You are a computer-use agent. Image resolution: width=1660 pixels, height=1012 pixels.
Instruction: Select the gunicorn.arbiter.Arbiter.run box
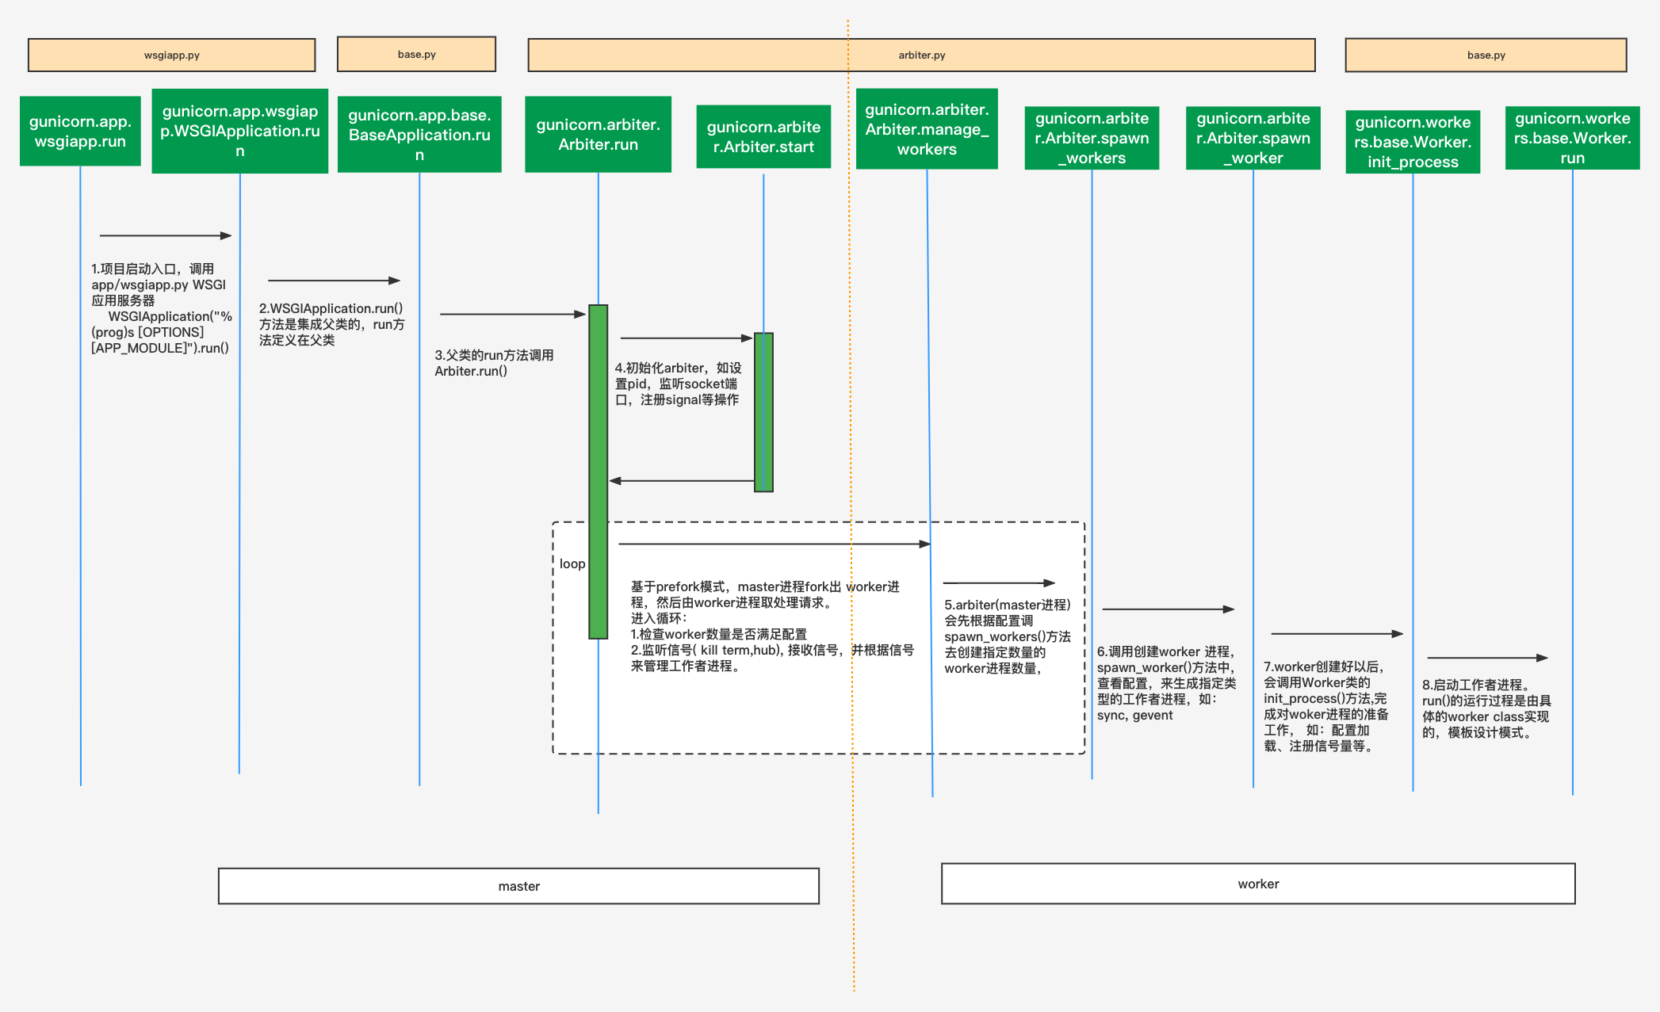(598, 135)
